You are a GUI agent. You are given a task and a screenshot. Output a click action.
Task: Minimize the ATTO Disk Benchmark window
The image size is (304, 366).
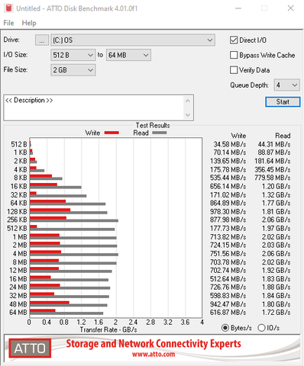(x=238, y=8)
